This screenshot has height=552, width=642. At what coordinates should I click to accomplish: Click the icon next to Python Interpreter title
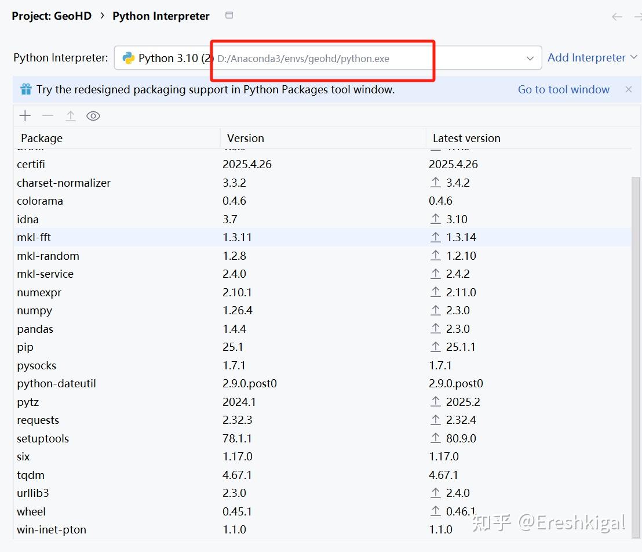pos(229,16)
